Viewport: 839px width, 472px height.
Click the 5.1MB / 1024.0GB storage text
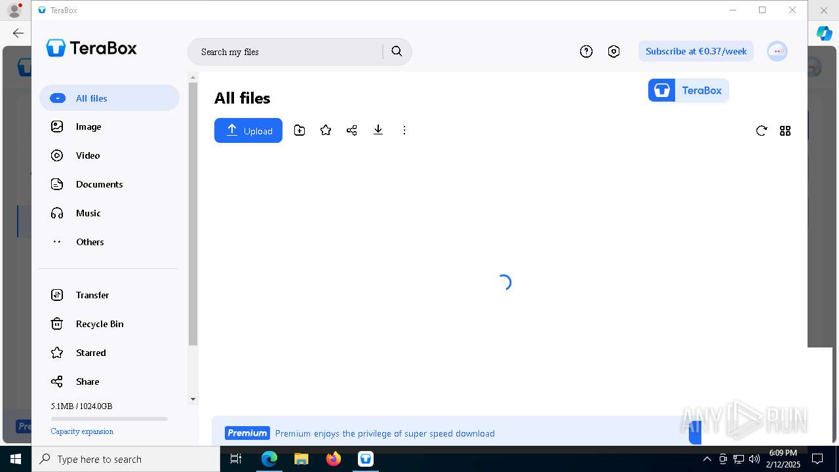point(81,406)
